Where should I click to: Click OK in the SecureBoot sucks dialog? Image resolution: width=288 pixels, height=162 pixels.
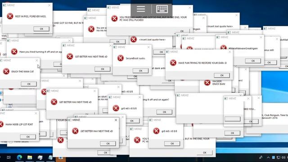[x=140, y=71]
